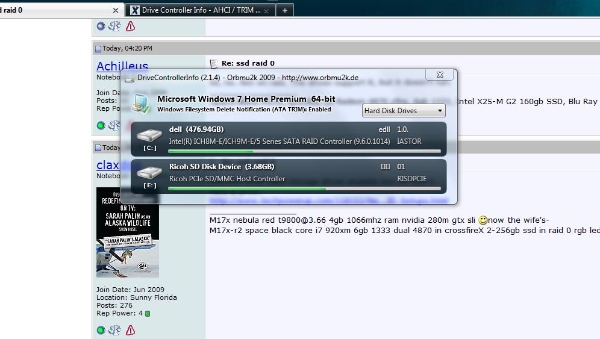The width and height of the screenshot is (600, 339).
Task: Click the smiley emoticon in the signature
Action: pos(483,220)
